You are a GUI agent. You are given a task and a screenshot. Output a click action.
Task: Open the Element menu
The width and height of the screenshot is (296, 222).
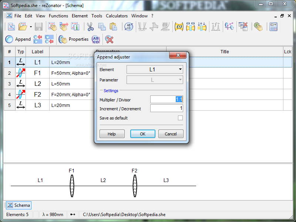(80, 16)
